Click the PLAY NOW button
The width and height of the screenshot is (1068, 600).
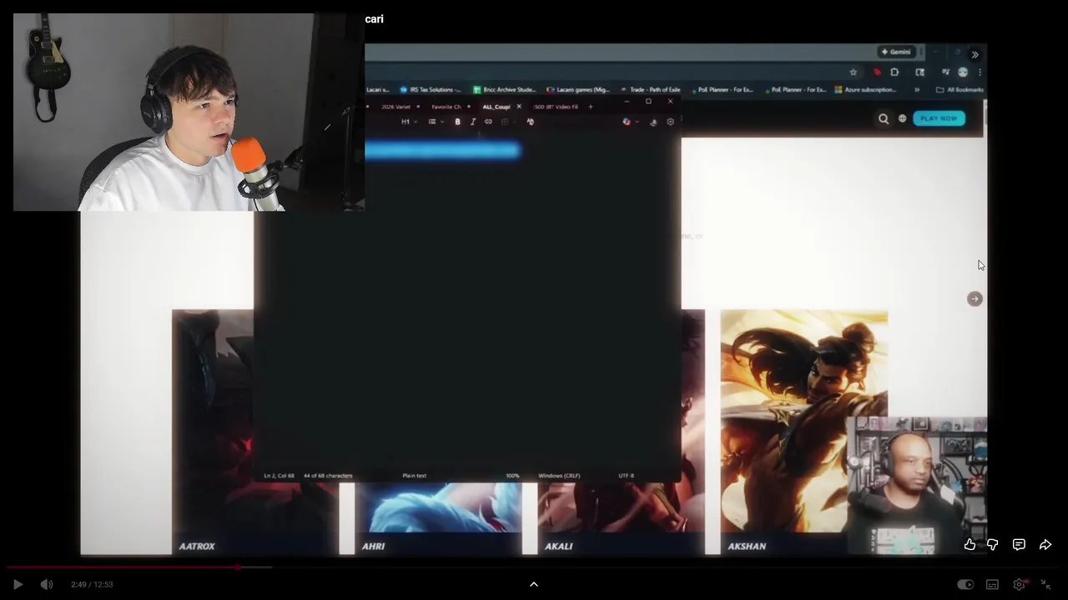(939, 118)
